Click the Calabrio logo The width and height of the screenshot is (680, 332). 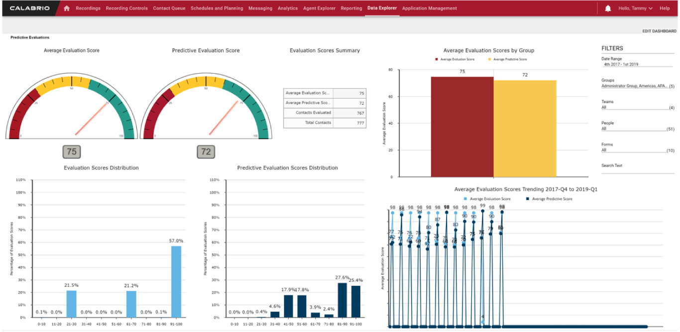(x=30, y=8)
